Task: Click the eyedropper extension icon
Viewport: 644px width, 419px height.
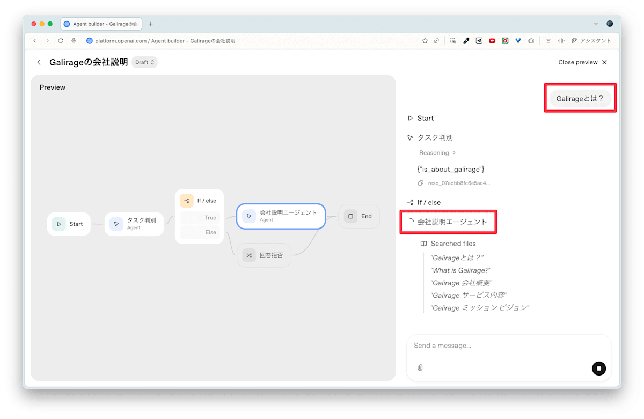Action: click(x=466, y=41)
